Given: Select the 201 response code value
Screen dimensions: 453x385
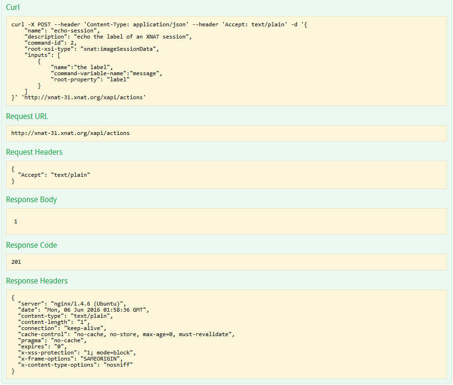Looking at the screenshot, I should point(16,262).
